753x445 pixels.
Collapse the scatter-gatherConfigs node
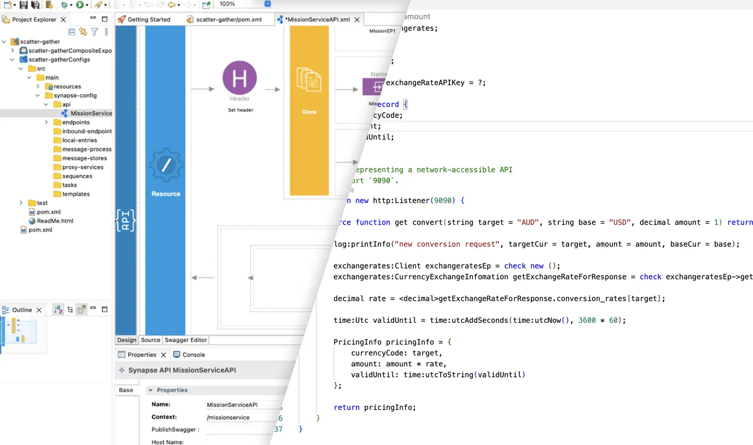point(12,60)
